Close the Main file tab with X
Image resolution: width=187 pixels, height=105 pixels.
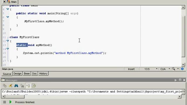(4, 2)
